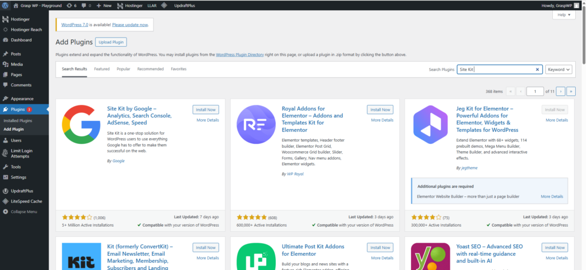Visit the Grasp WP - Playground site link
The height and width of the screenshot is (270, 586).
click(x=37, y=6)
